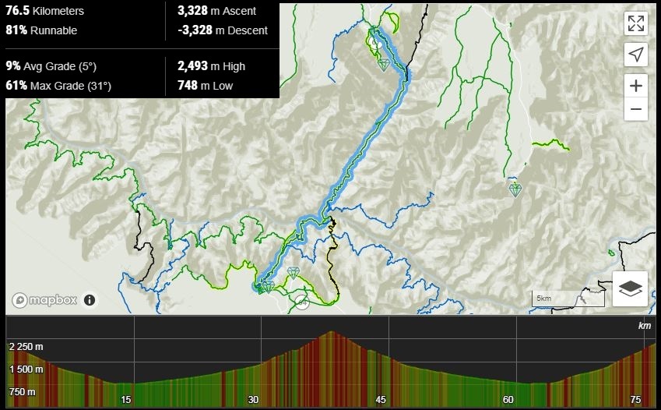Viewport: 661px width, 410px height.
Task: Click the -3,328 m Descent stat
Action: pos(223,30)
